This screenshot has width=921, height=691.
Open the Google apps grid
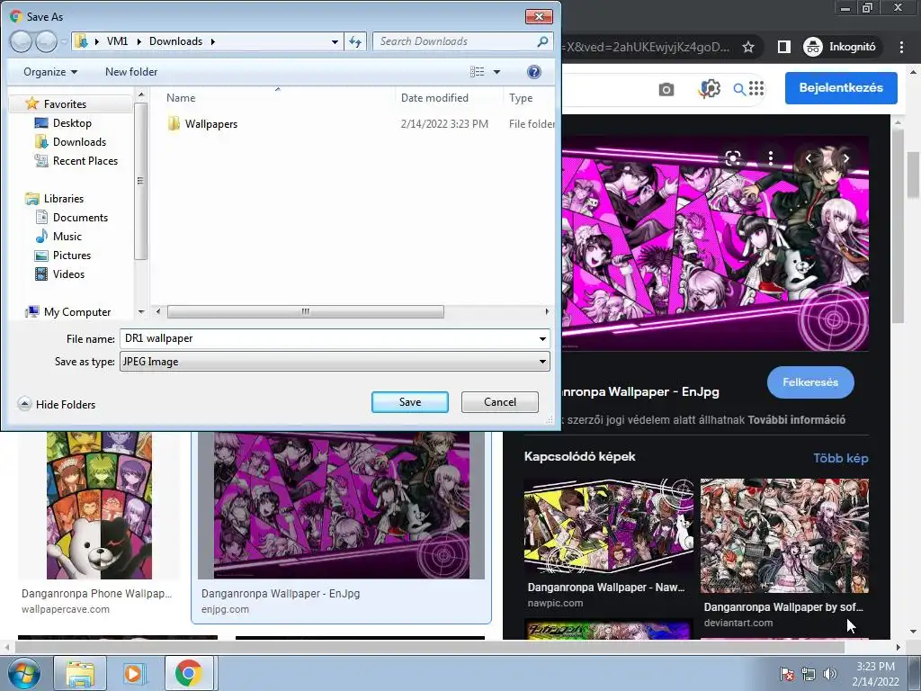click(x=757, y=88)
